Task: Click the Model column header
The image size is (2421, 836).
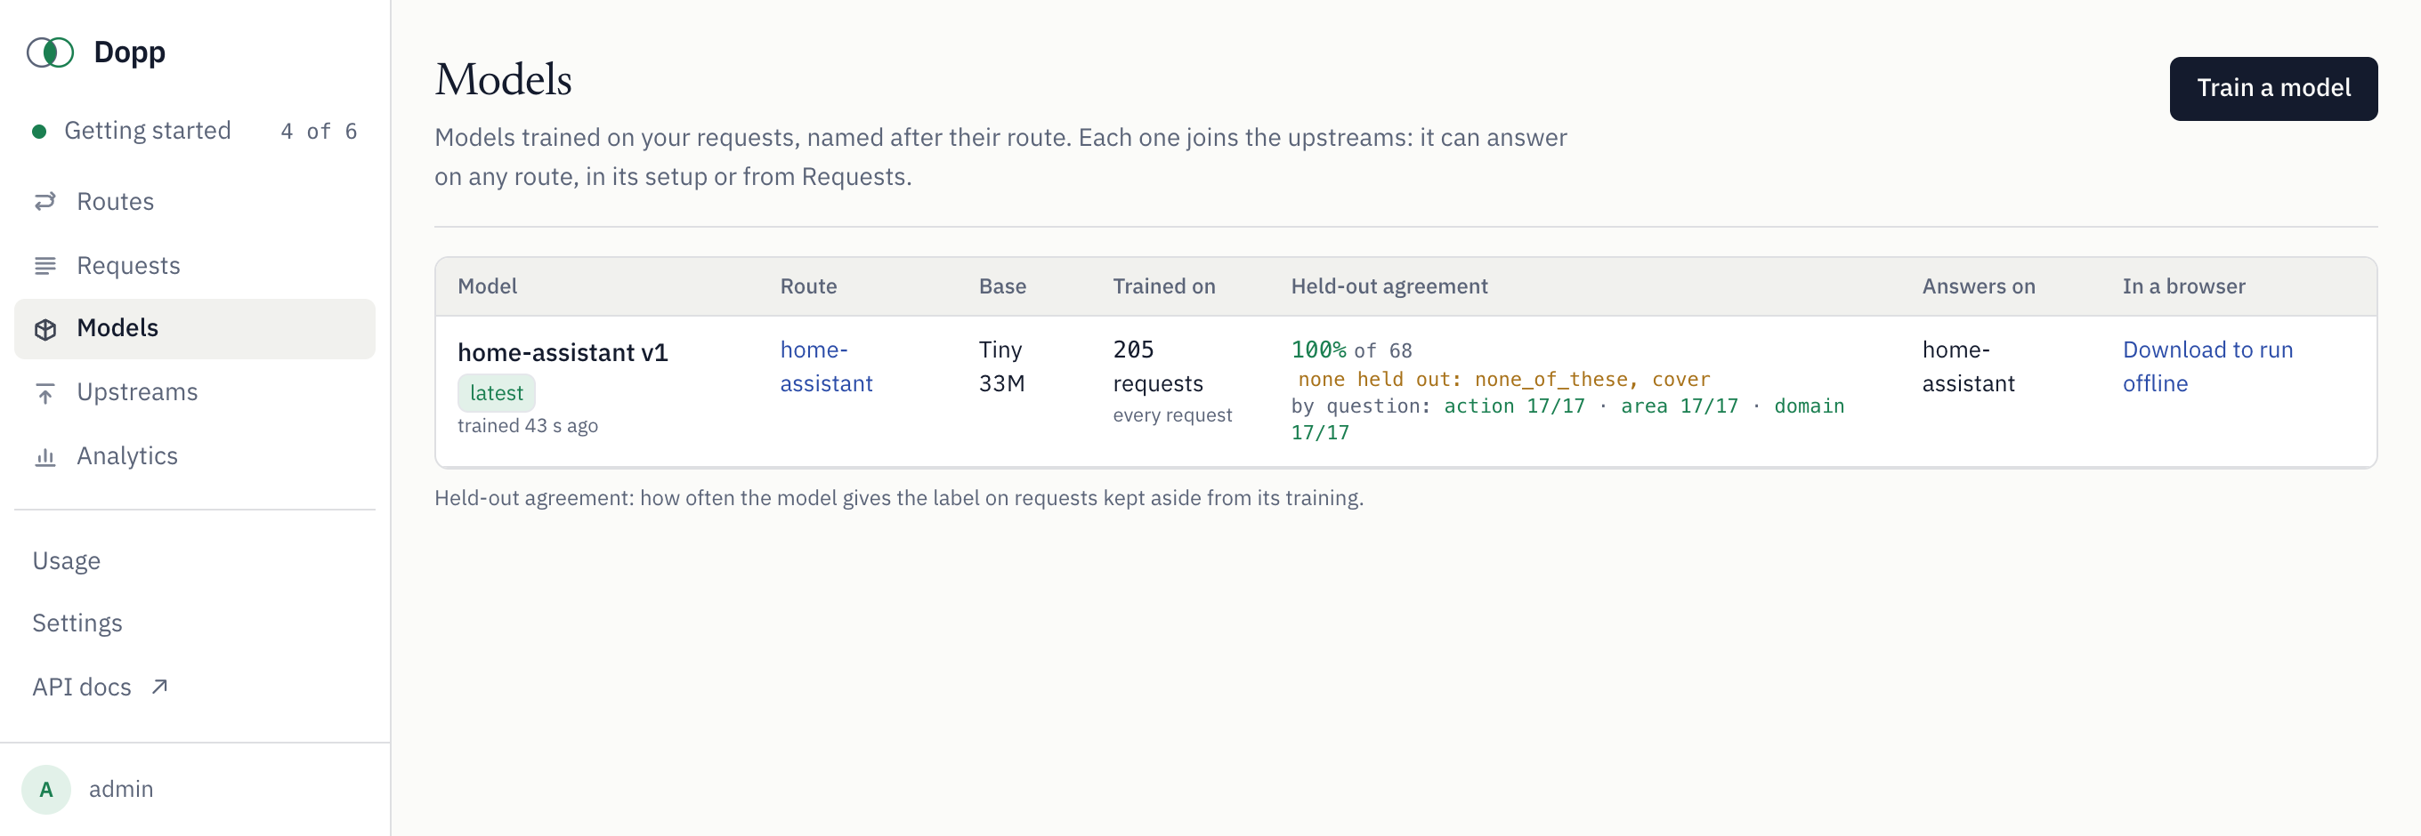Action: tap(487, 286)
